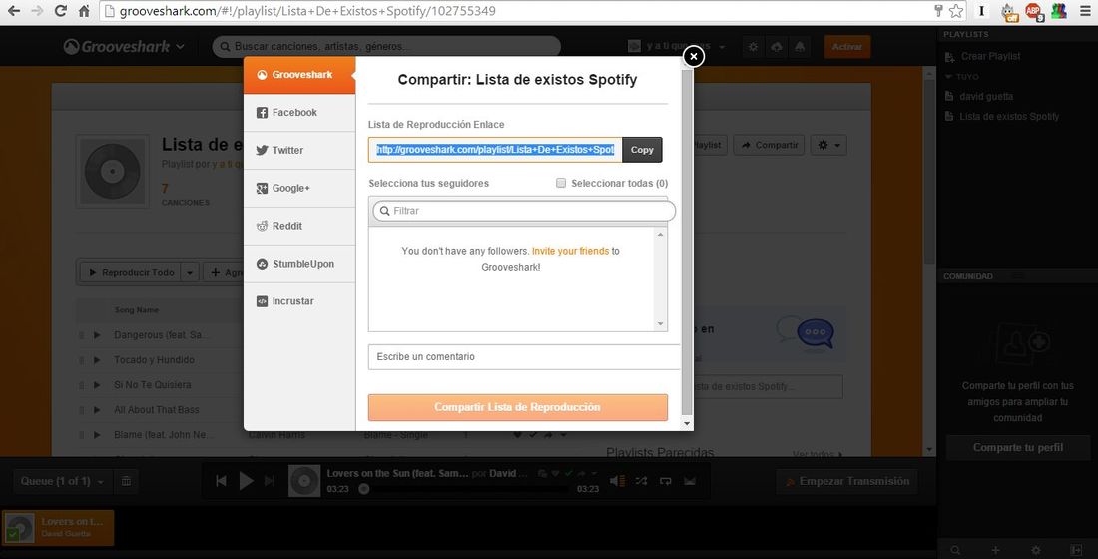Click Compartir Lista de Reproducción button
Image resolution: width=1098 pixels, height=559 pixels.
517,407
